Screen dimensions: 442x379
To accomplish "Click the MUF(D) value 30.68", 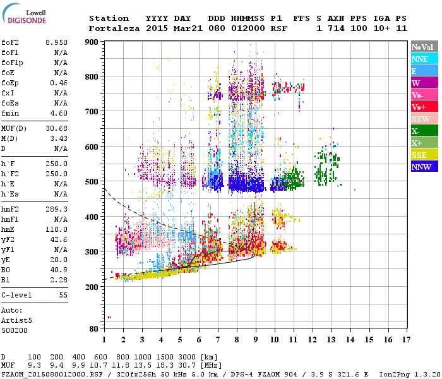I will (56, 129).
